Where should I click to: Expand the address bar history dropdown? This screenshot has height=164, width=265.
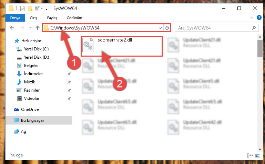pos(160,28)
